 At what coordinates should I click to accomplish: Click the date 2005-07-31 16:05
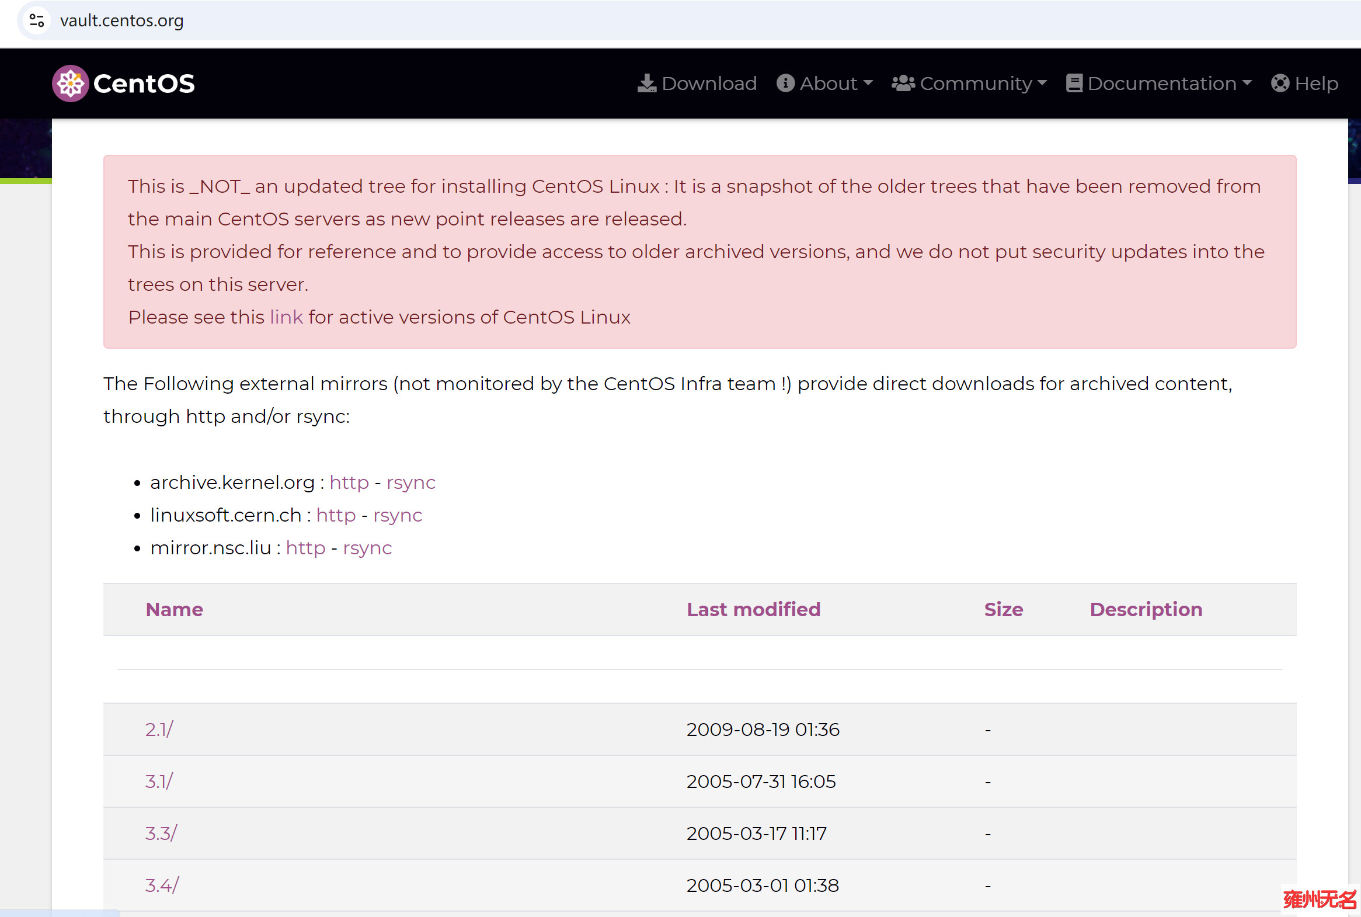tap(761, 781)
